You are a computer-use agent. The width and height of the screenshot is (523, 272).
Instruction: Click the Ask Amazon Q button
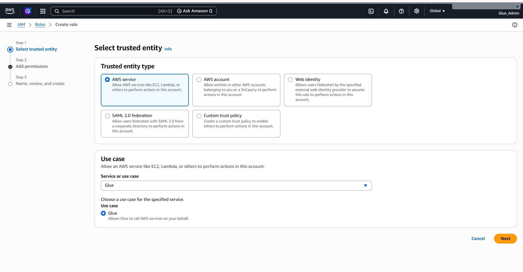pos(195,11)
